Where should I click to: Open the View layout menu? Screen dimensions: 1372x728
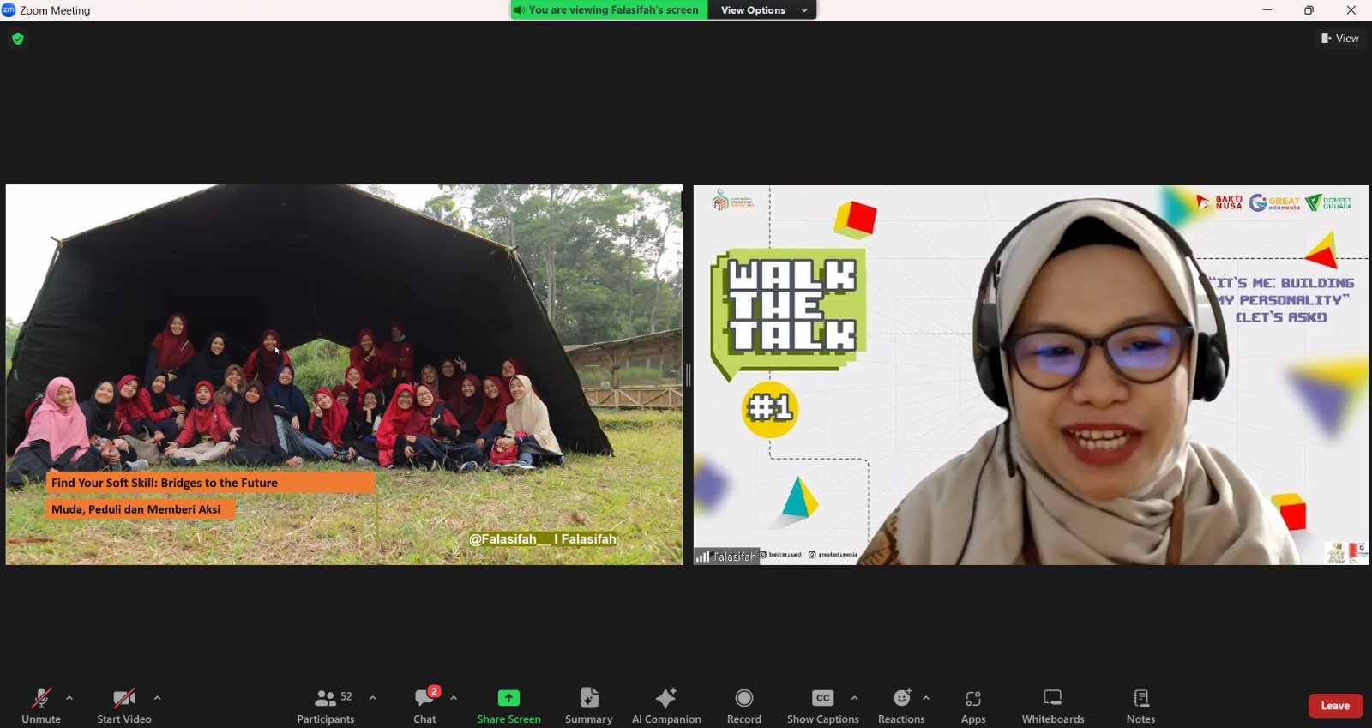tap(1339, 39)
